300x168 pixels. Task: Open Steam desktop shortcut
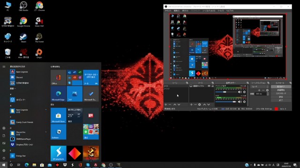[x=23, y=38]
